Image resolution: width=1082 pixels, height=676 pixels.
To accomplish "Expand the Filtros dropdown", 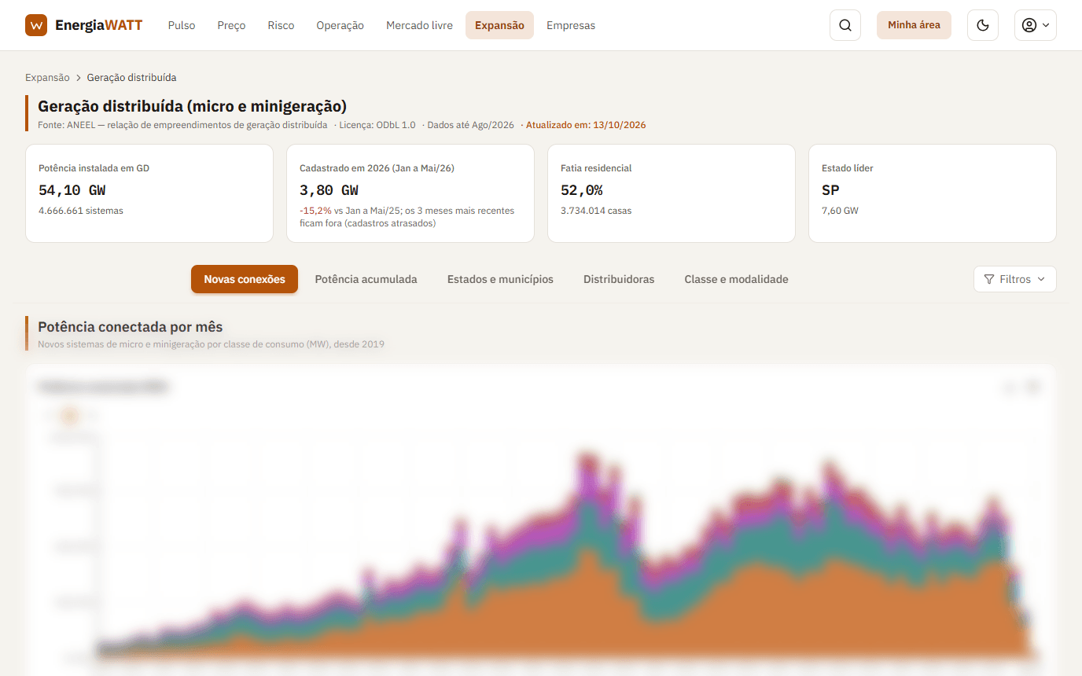I will coord(1015,279).
